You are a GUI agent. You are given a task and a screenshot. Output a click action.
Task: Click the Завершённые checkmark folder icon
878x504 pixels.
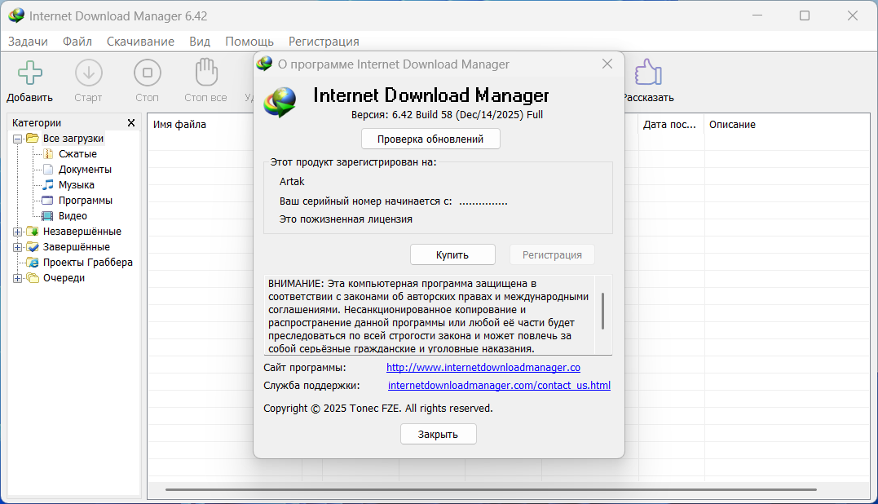33,247
